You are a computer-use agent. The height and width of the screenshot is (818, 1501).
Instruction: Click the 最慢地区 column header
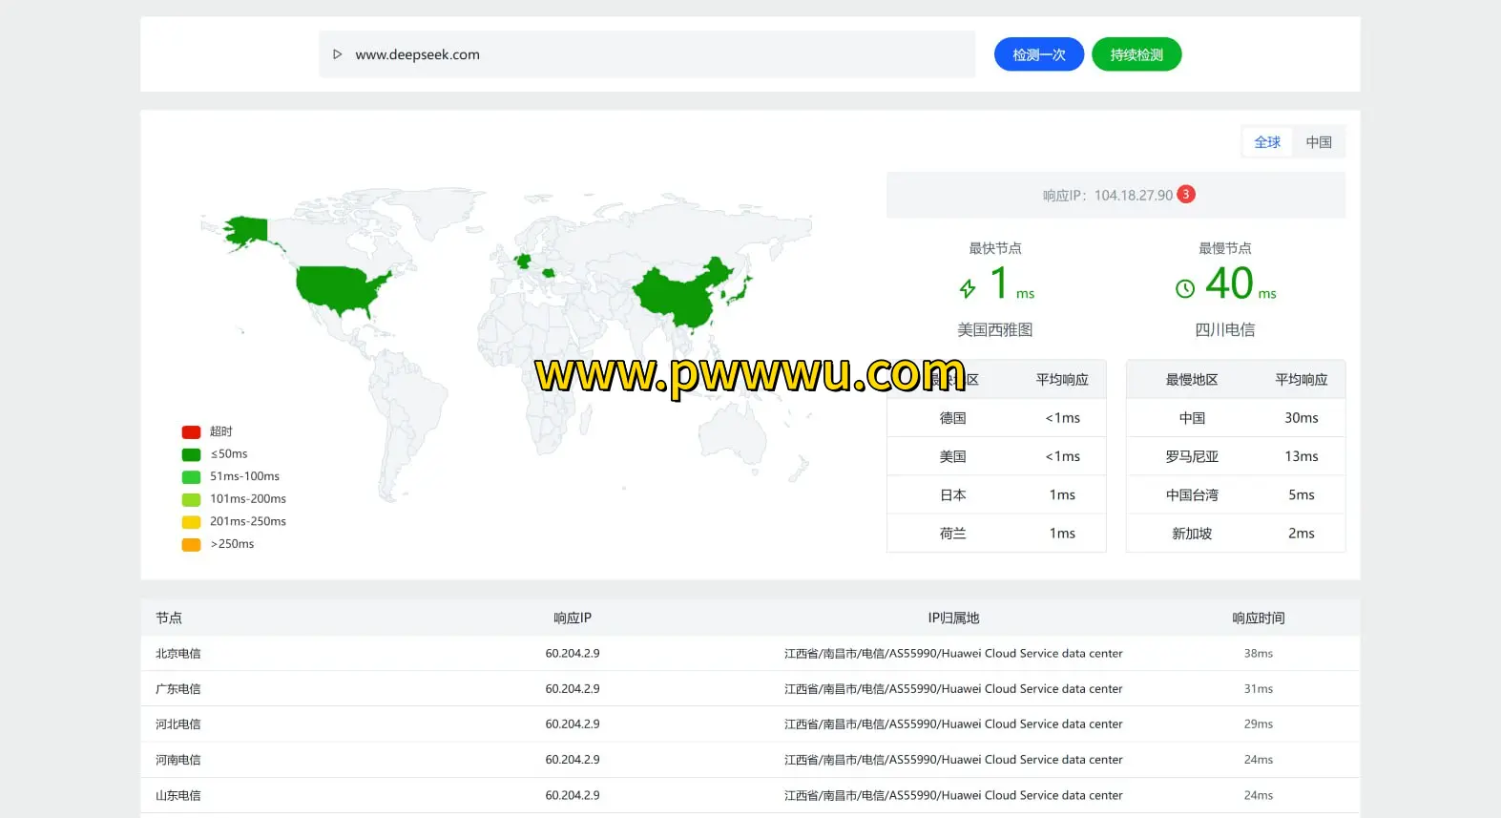[x=1192, y=380]
